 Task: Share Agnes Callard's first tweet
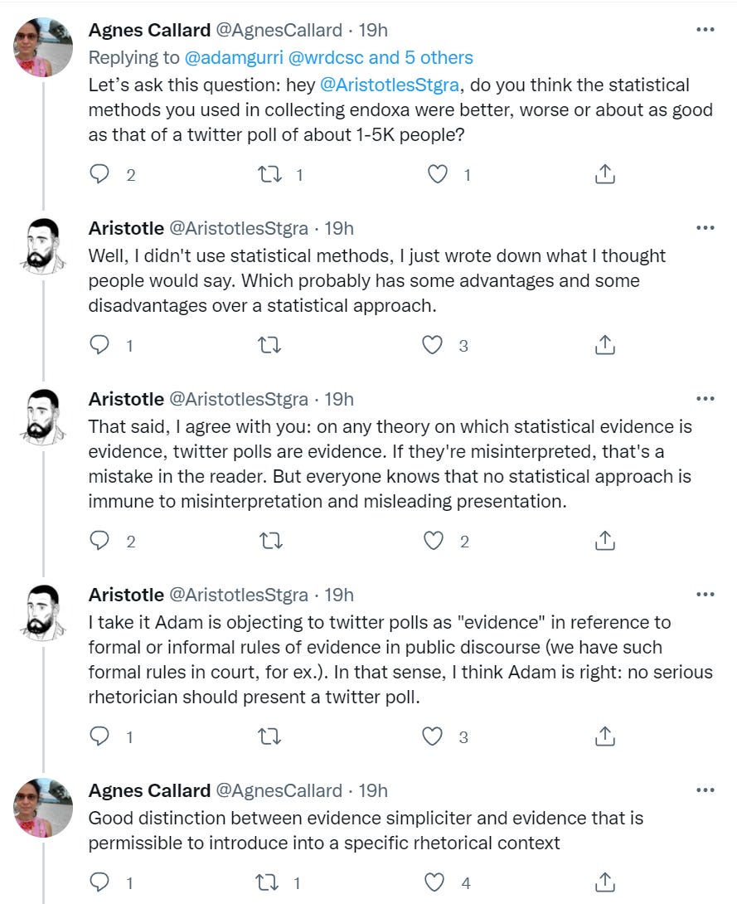click(604, 174)
